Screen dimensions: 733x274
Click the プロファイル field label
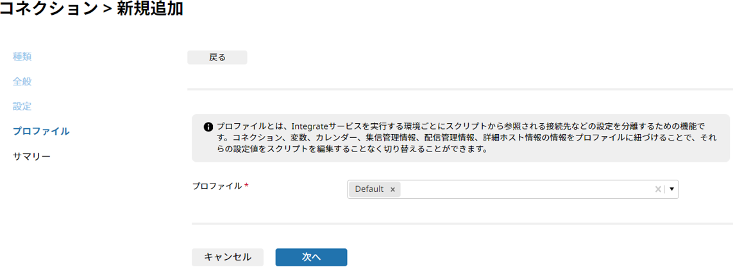pos(217,186)
